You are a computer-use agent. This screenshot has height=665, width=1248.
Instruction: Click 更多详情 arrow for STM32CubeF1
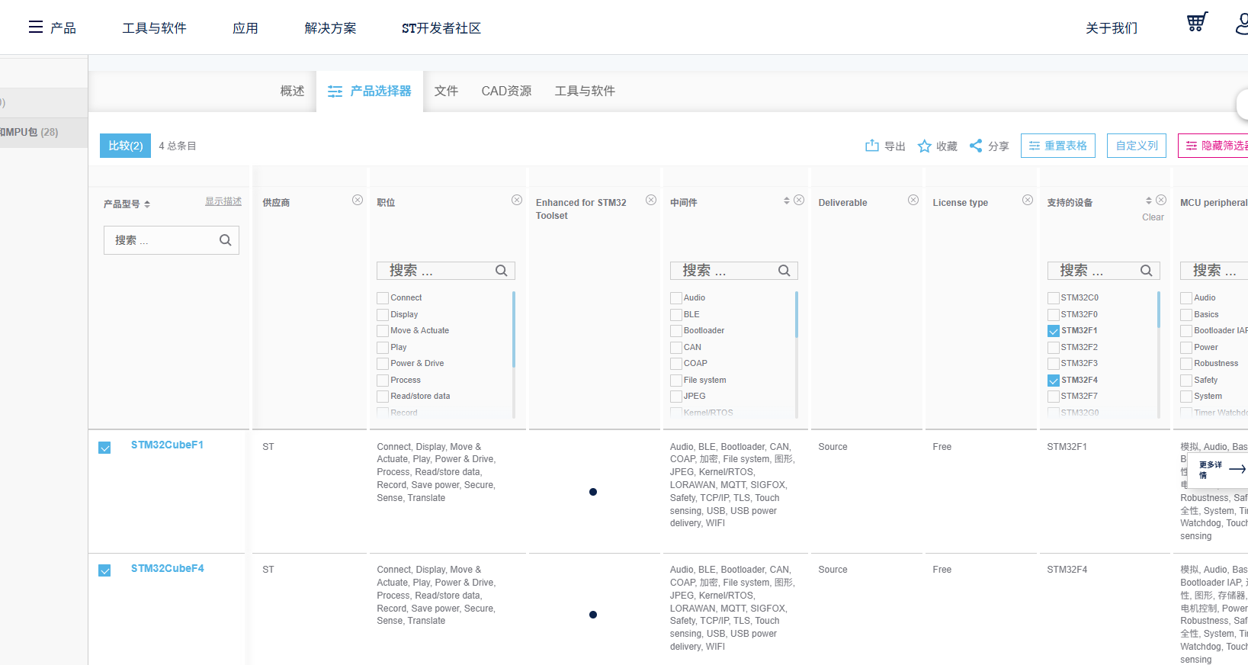(x=1238, y=469)
